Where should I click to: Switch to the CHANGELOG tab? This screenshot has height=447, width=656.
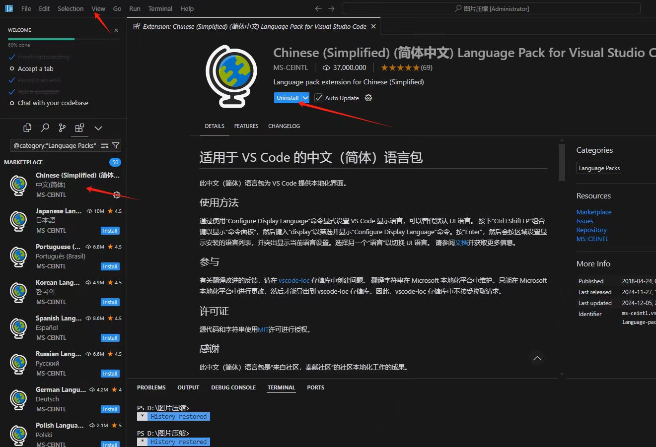pos(284,126)
